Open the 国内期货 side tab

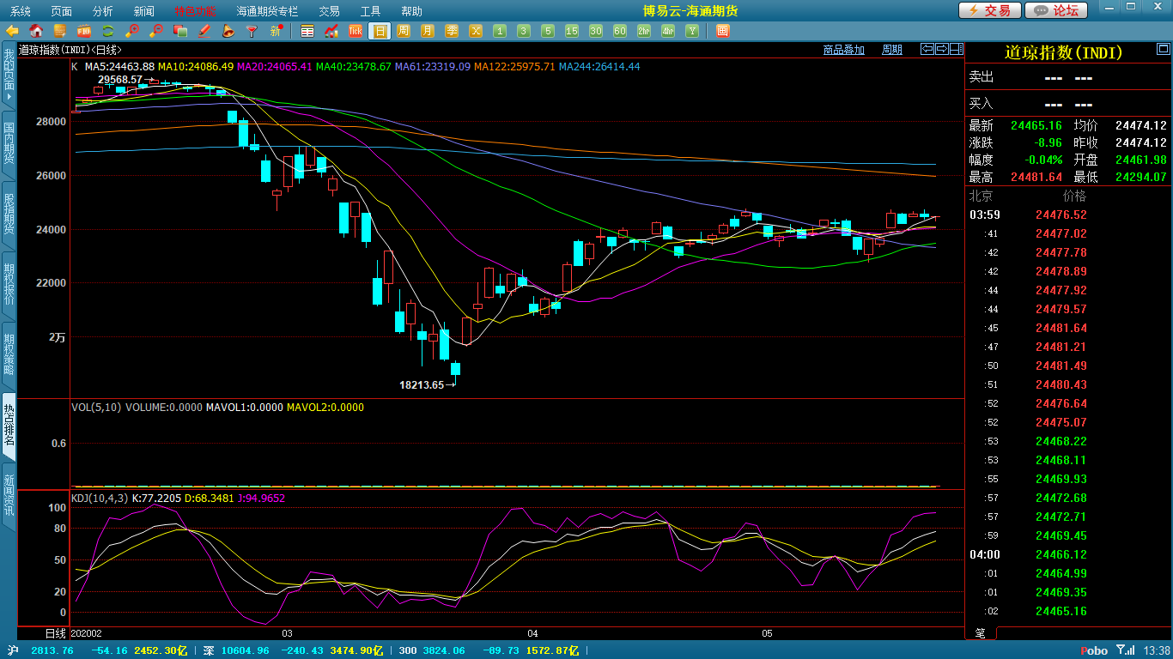(x=9, y=143)
